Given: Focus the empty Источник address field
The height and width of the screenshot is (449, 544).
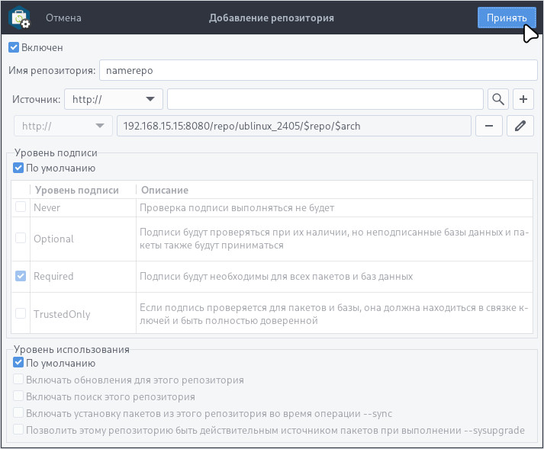Looking at the screenshot, I should pyautogui.click(x=325, y=99).
